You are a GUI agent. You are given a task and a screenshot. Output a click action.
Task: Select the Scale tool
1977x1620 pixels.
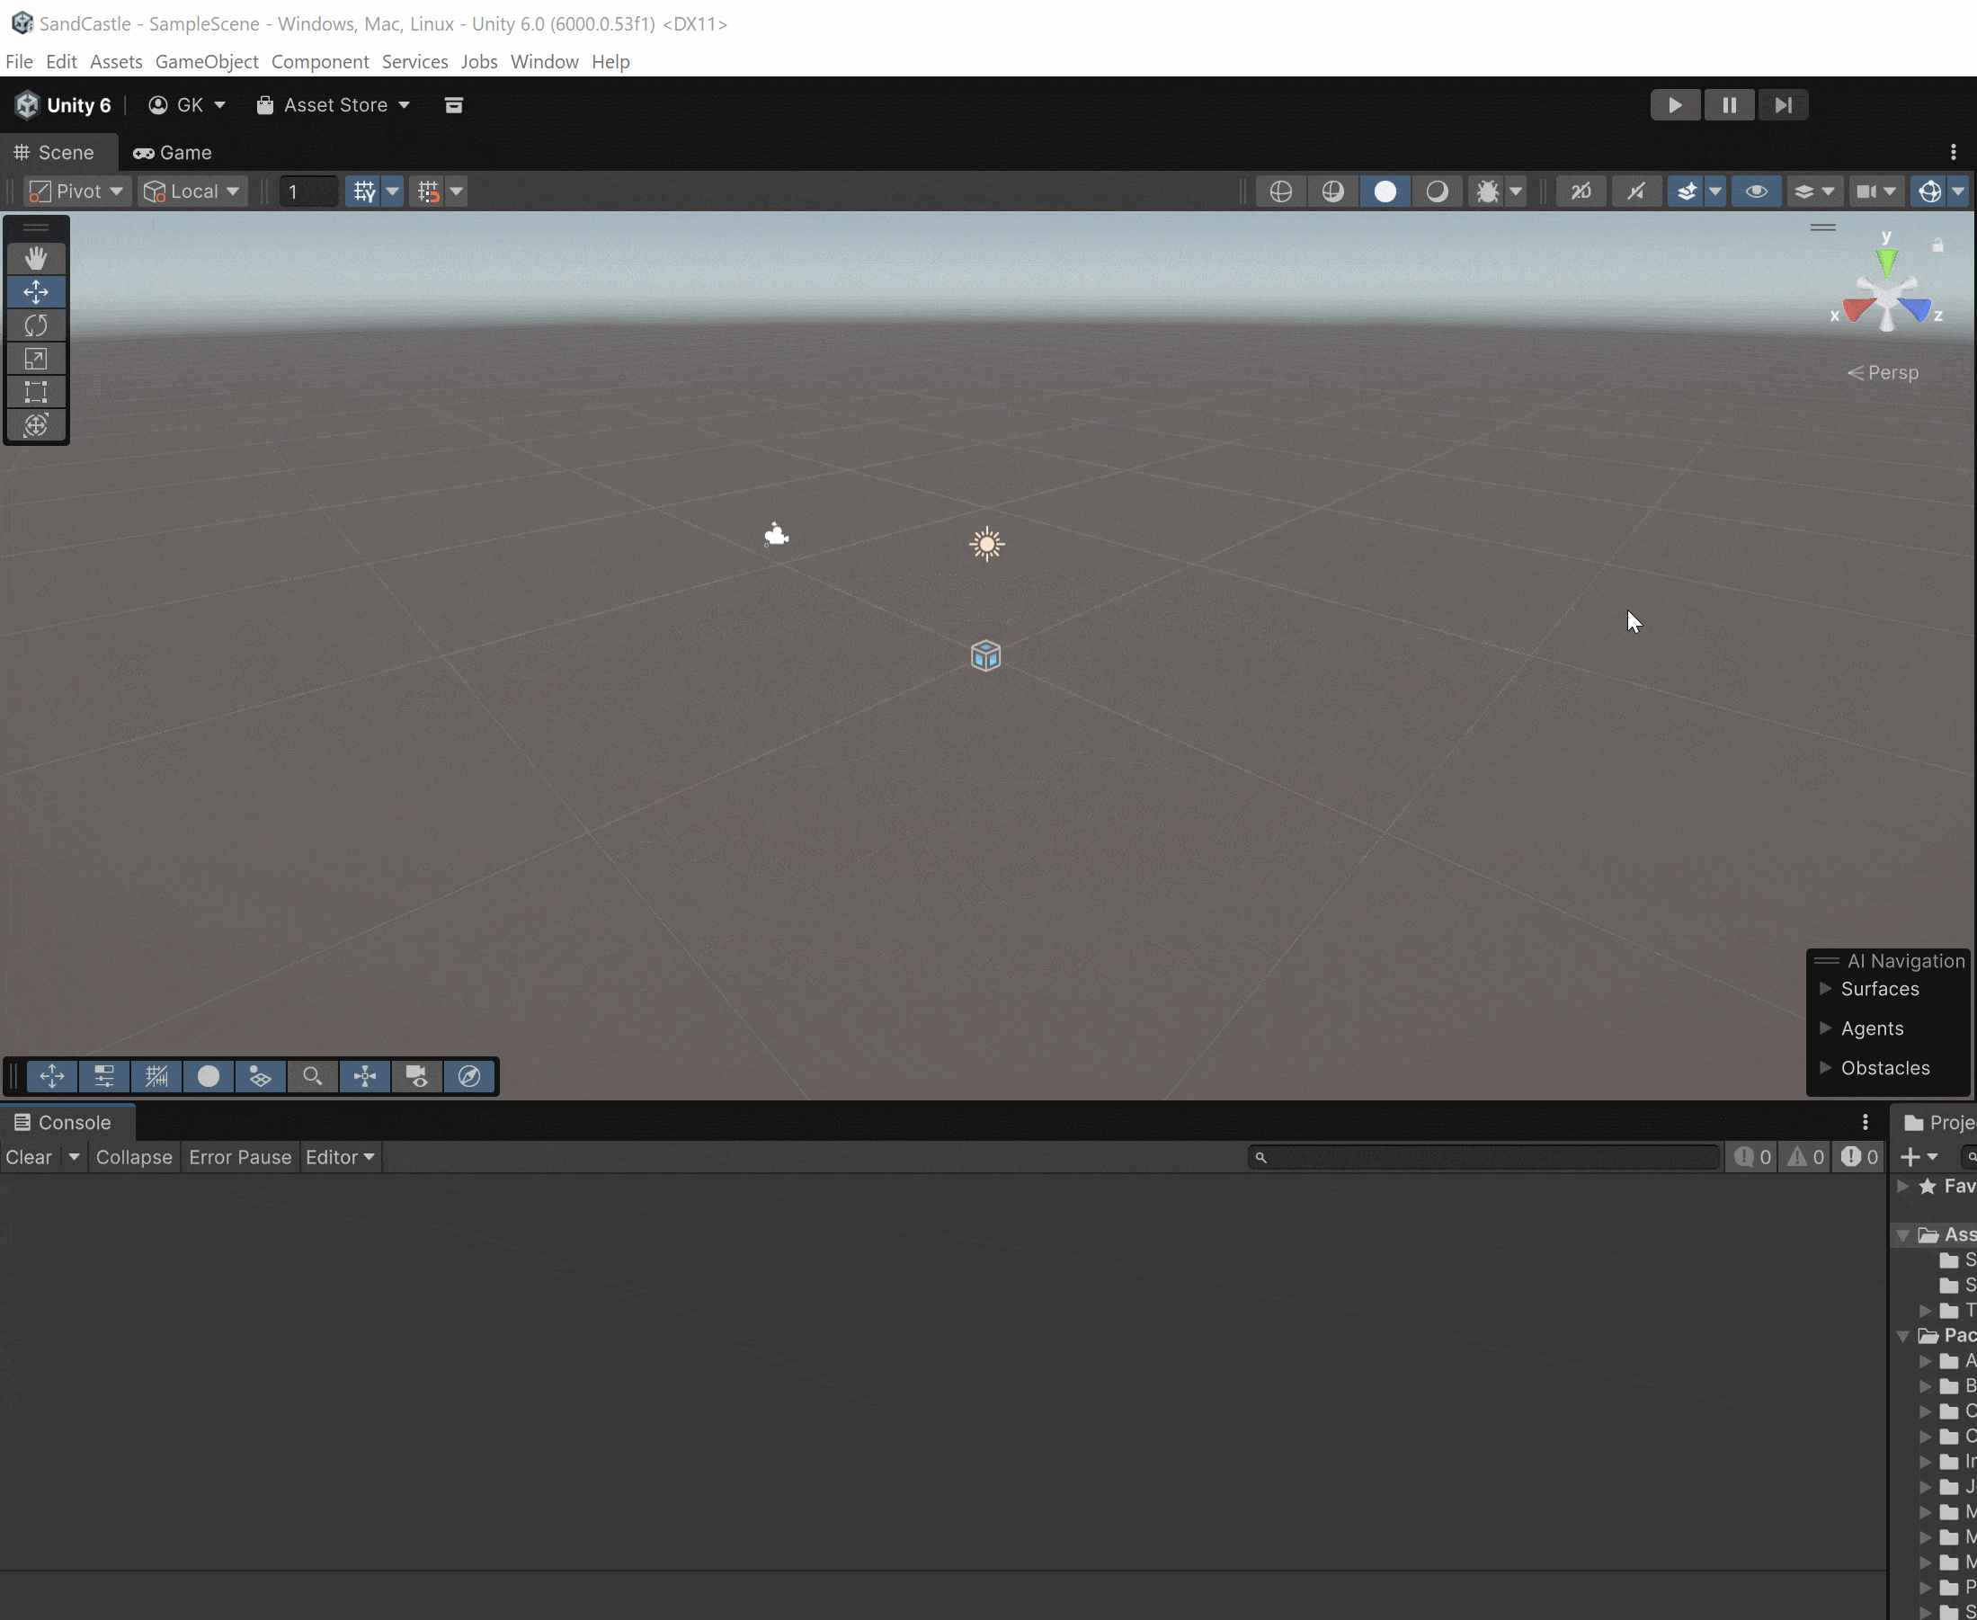(x=36, y=360)
